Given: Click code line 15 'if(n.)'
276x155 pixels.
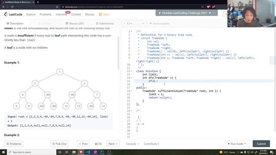Looking at the screenshot, I should (153, 81).
